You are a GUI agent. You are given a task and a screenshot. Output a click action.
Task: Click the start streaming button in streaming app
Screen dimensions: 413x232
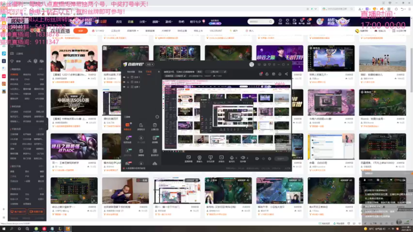point(281,159)
